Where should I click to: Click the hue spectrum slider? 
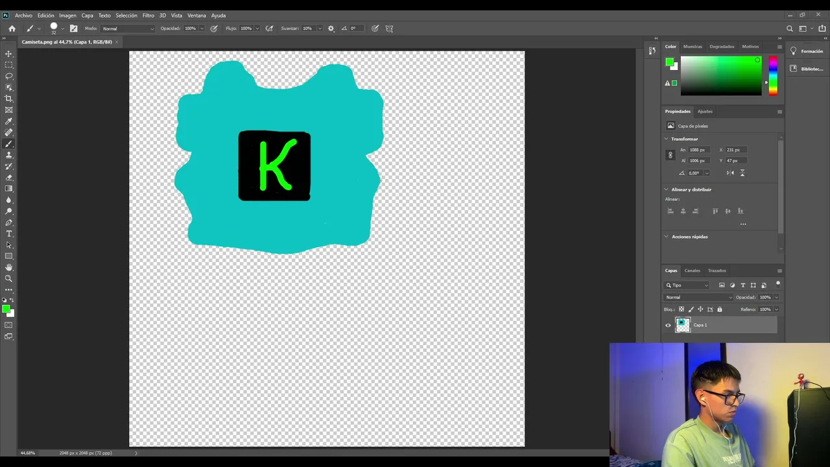pyautogui.click(x=772, y=76)
